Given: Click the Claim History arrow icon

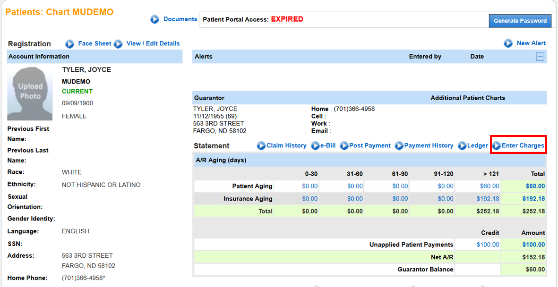Looking at the screenshot, I should pos(261,146).
